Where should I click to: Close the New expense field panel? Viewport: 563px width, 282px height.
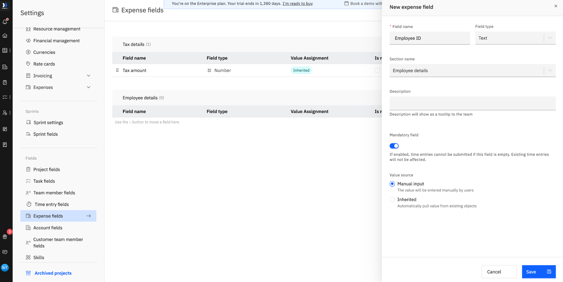click(x=556, y=6)
